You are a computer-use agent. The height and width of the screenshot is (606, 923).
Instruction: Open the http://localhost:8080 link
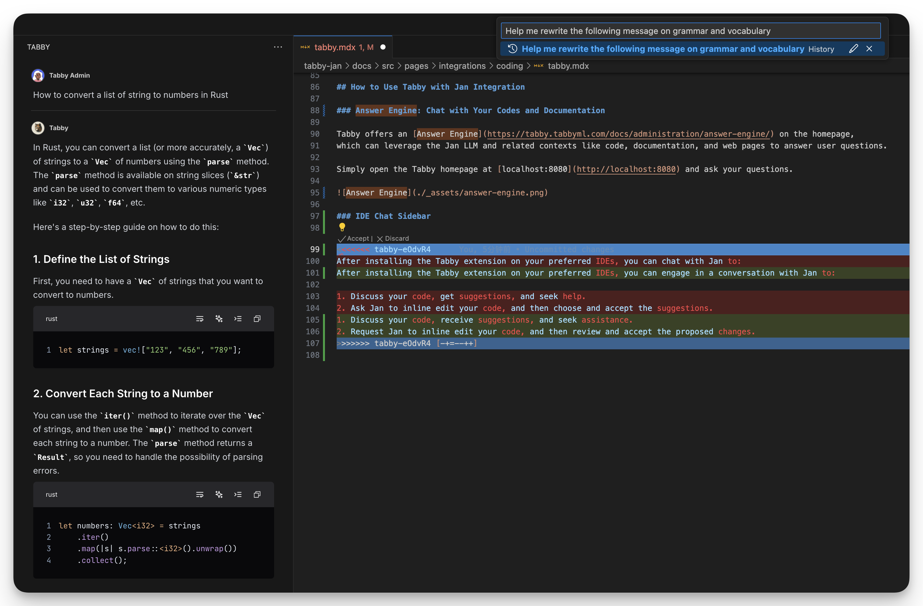point(626,169)
